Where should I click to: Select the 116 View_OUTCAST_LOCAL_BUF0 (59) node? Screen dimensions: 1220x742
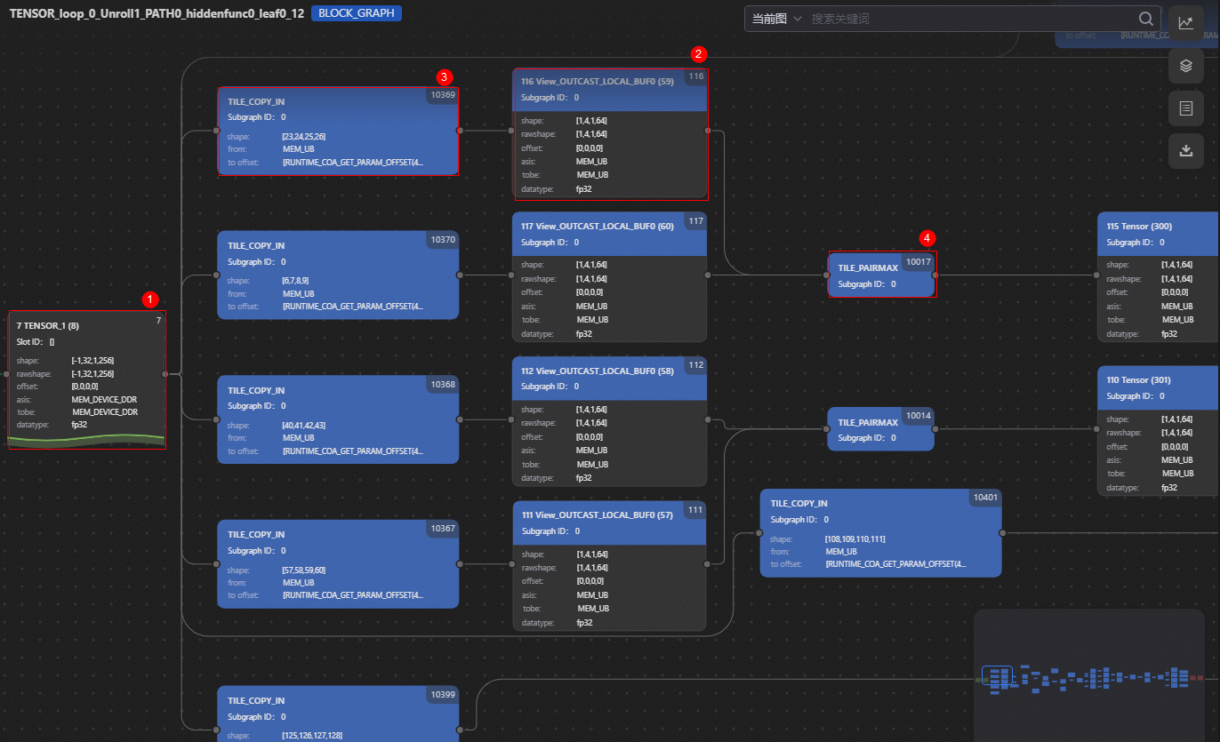(x=609, y=133)
